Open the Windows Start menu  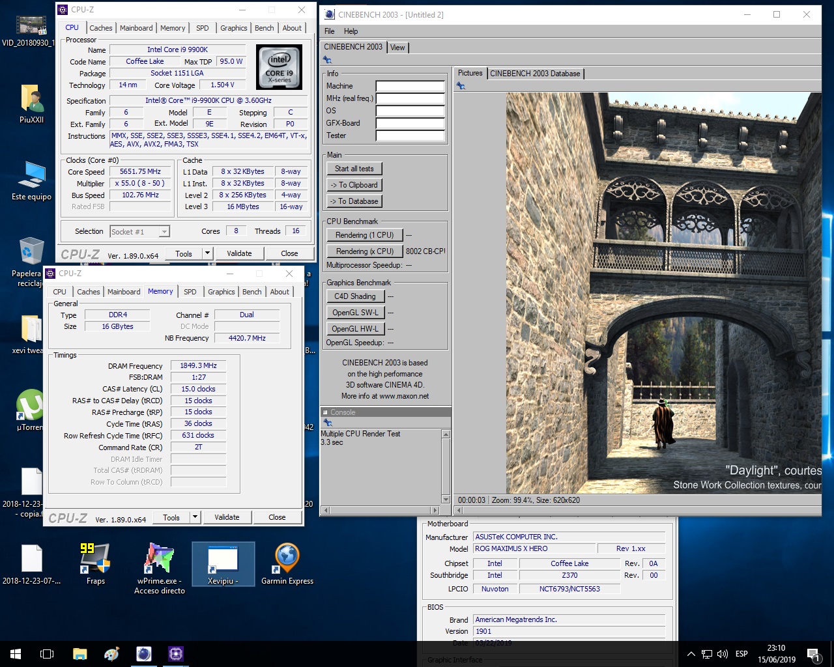16,653
